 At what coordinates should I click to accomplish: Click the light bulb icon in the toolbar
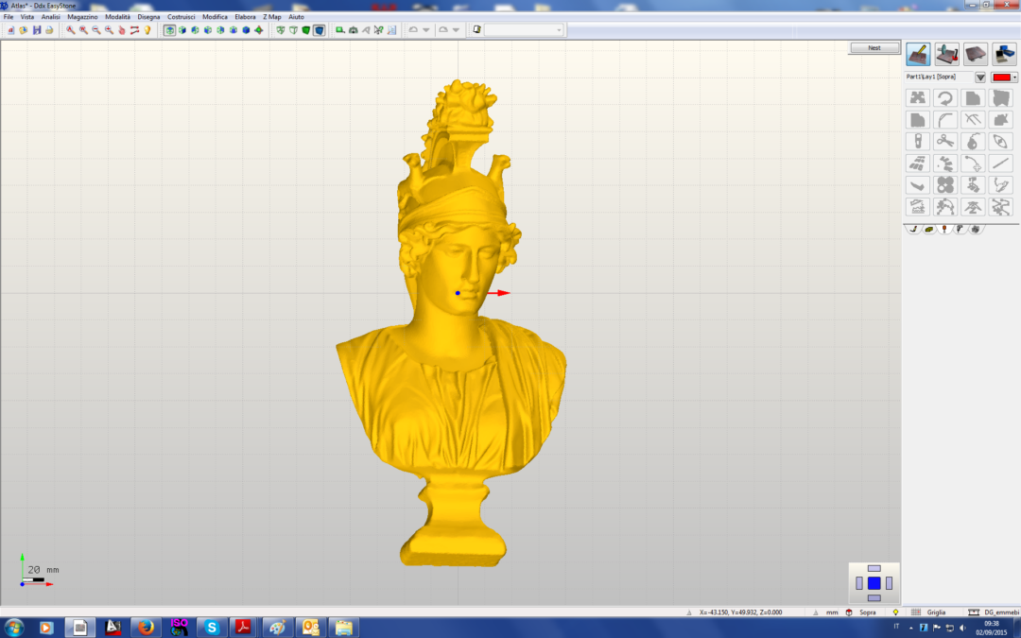coord(147,30)
